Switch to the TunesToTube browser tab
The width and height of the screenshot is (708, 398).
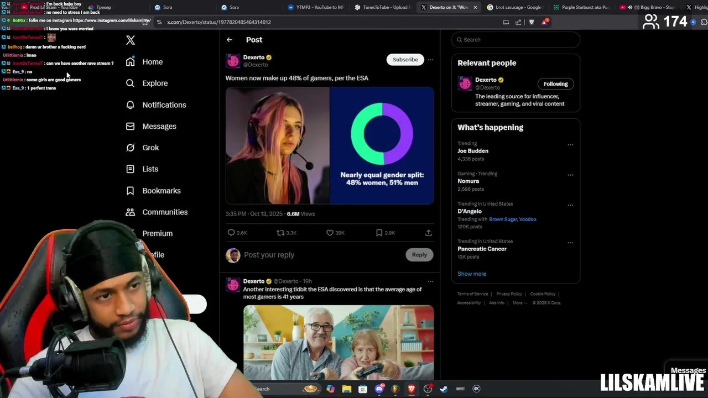[x=382, y=7]
